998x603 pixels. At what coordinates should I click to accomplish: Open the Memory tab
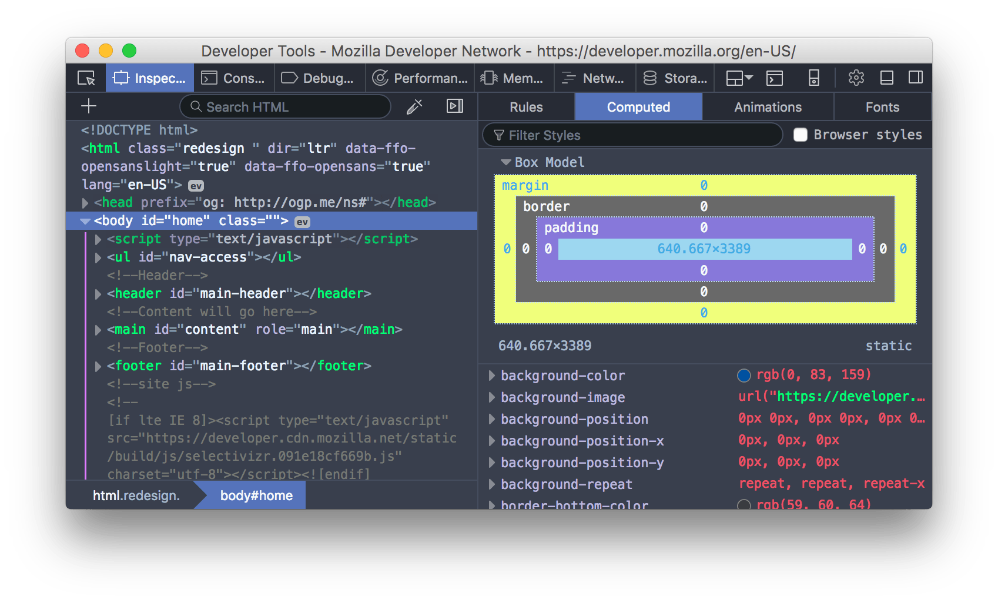tap(514, 78)
